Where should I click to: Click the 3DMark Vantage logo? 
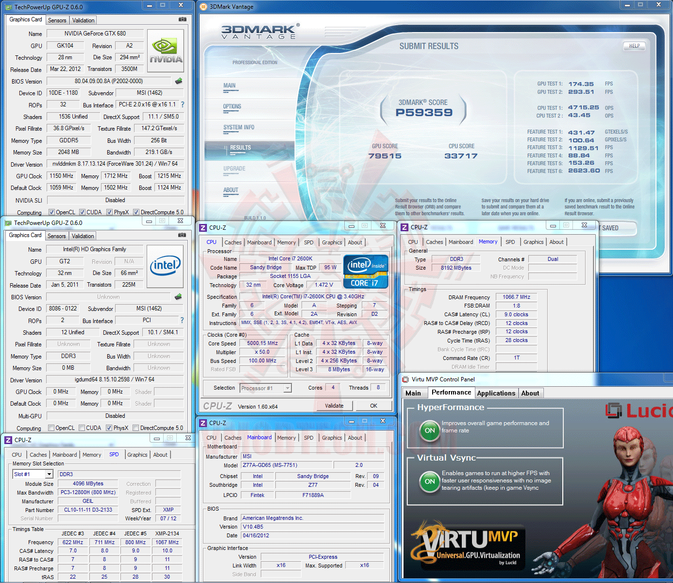pyautogui.click(x=260, y=31)
